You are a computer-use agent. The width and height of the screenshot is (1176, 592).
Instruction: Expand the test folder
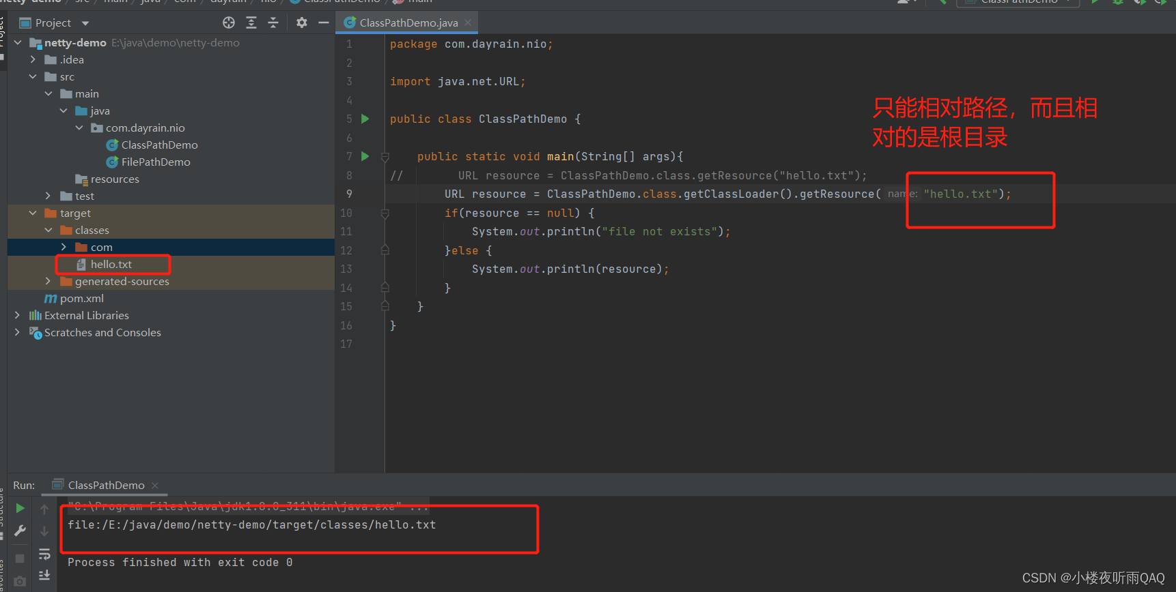point(48,196)
